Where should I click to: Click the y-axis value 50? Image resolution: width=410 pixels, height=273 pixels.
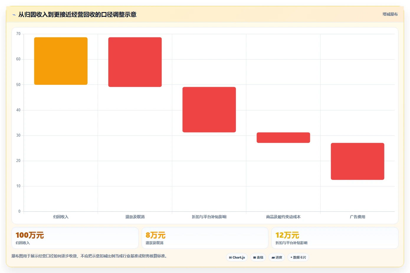[18, 85]
